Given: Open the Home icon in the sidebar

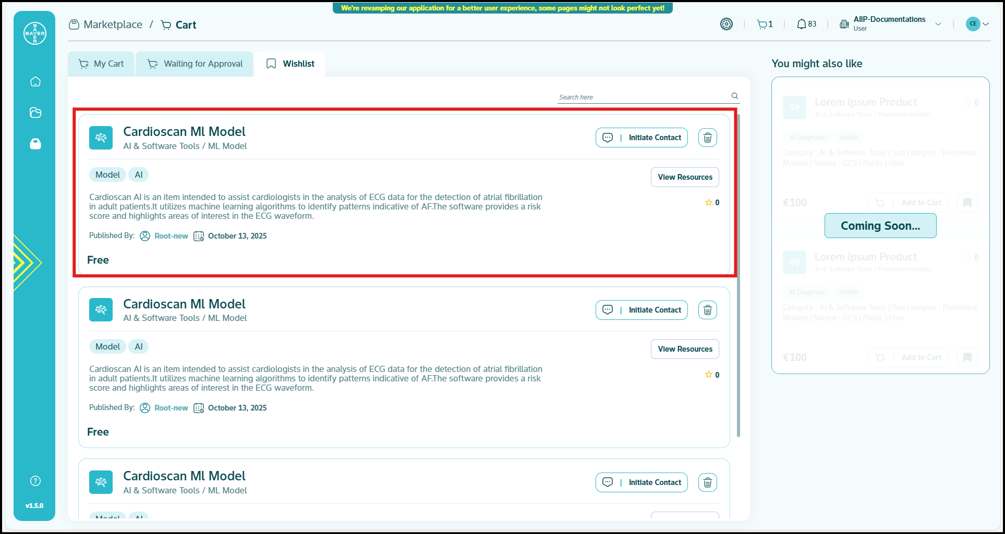Looking at the screenshot, I should [x=35, y=82].
